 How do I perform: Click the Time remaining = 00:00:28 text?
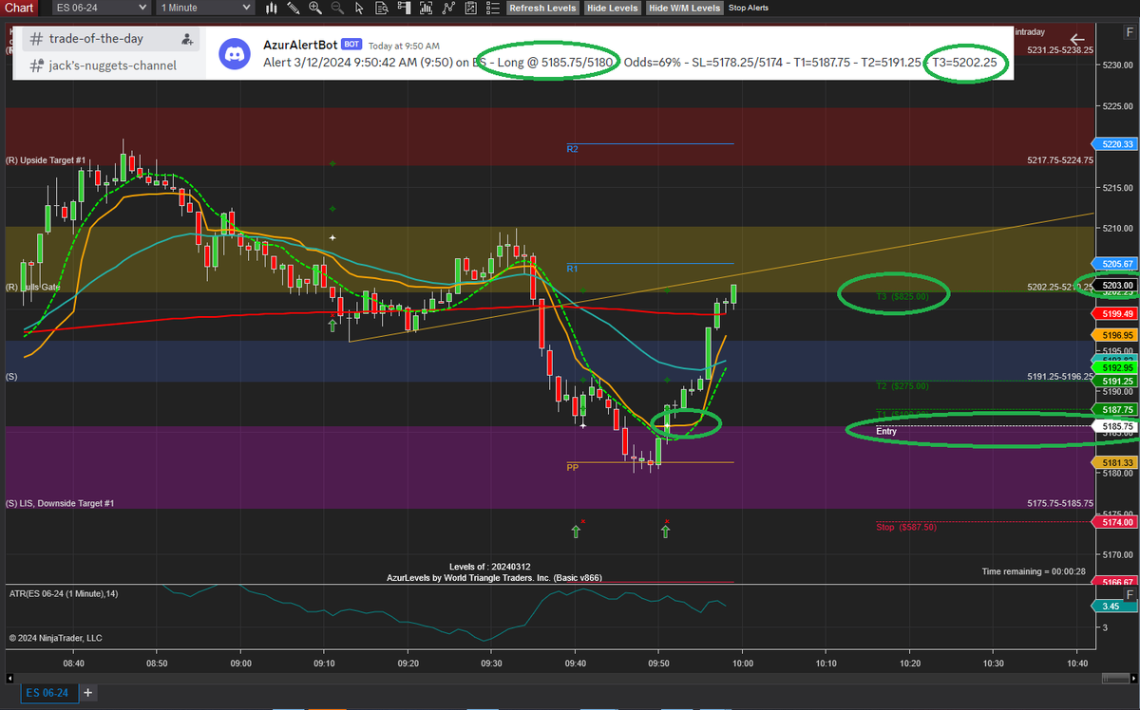click(x=1035, y=571)
